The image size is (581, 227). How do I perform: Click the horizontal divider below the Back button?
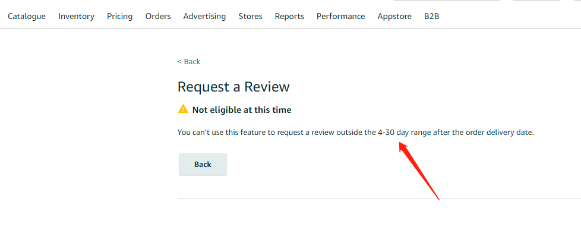pyautogui.click(x=379, y=198)
